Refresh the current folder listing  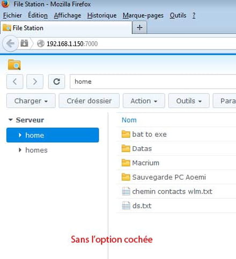56,82
